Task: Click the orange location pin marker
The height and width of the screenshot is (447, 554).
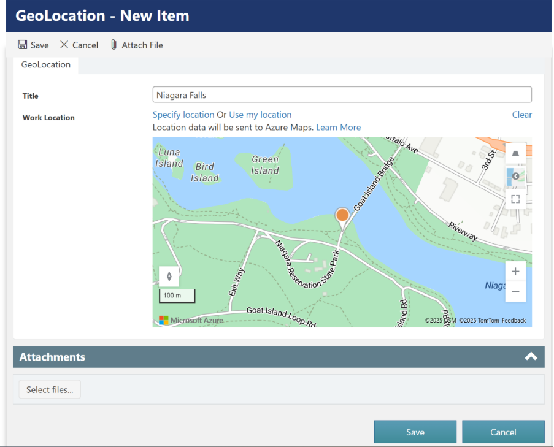Action: pyautogui.click(x=342, y=216)
